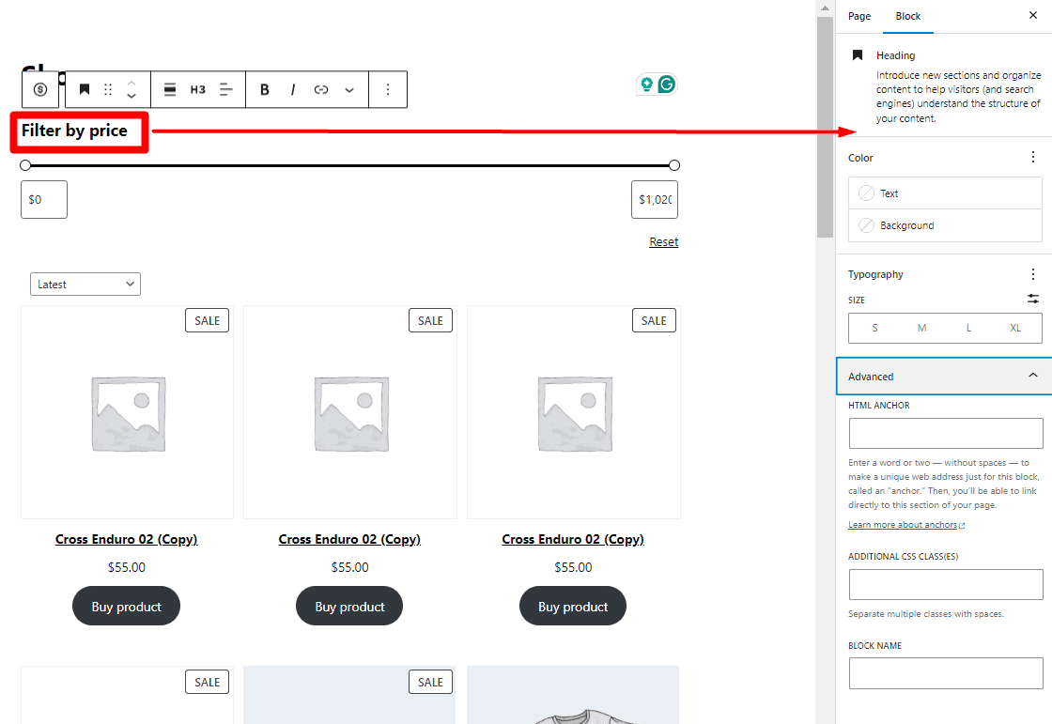Collapse the Advanced settings section
Image resolution: width=1052 pixels, height=724 pixels.
click(1033, 376)
